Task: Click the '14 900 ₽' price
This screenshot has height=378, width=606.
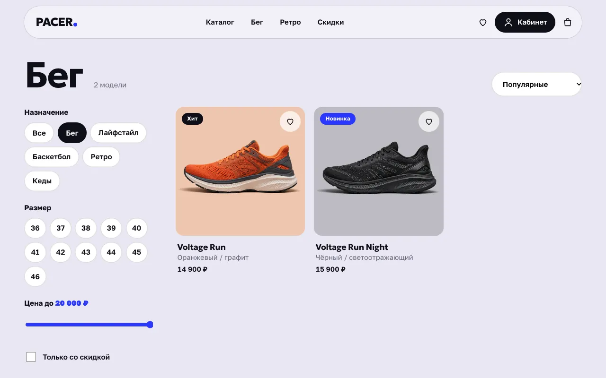Action: 192,269
